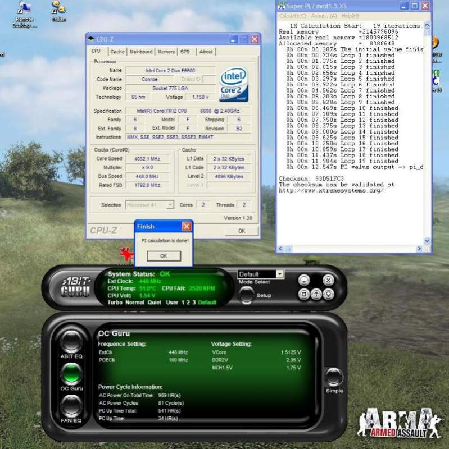Click the round square-symbol button in ABIT Guru
This screenshot has height=449, width=449.
click(x=304, y=294)
